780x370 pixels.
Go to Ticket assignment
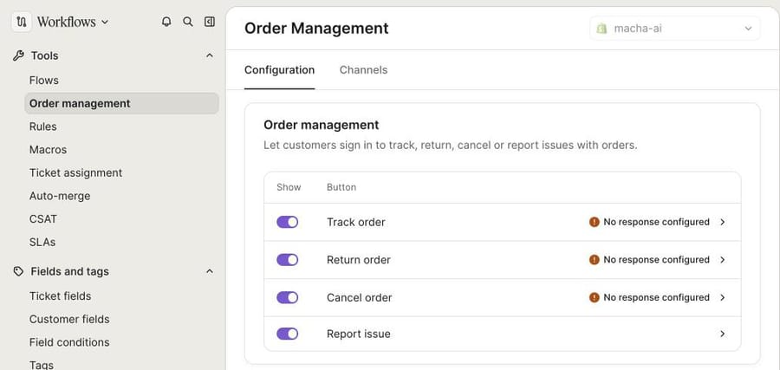click(75, 173)
